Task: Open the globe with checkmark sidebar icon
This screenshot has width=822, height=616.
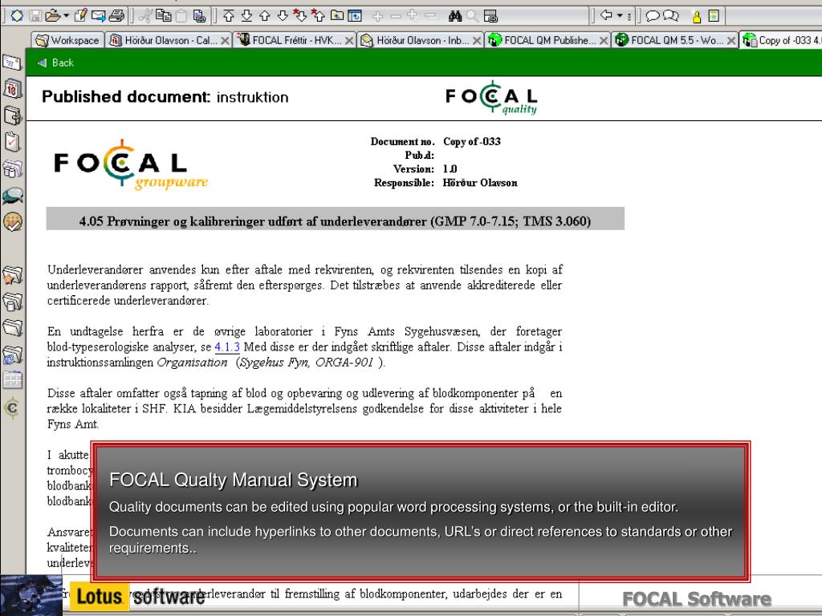Action: pos(12,221)
